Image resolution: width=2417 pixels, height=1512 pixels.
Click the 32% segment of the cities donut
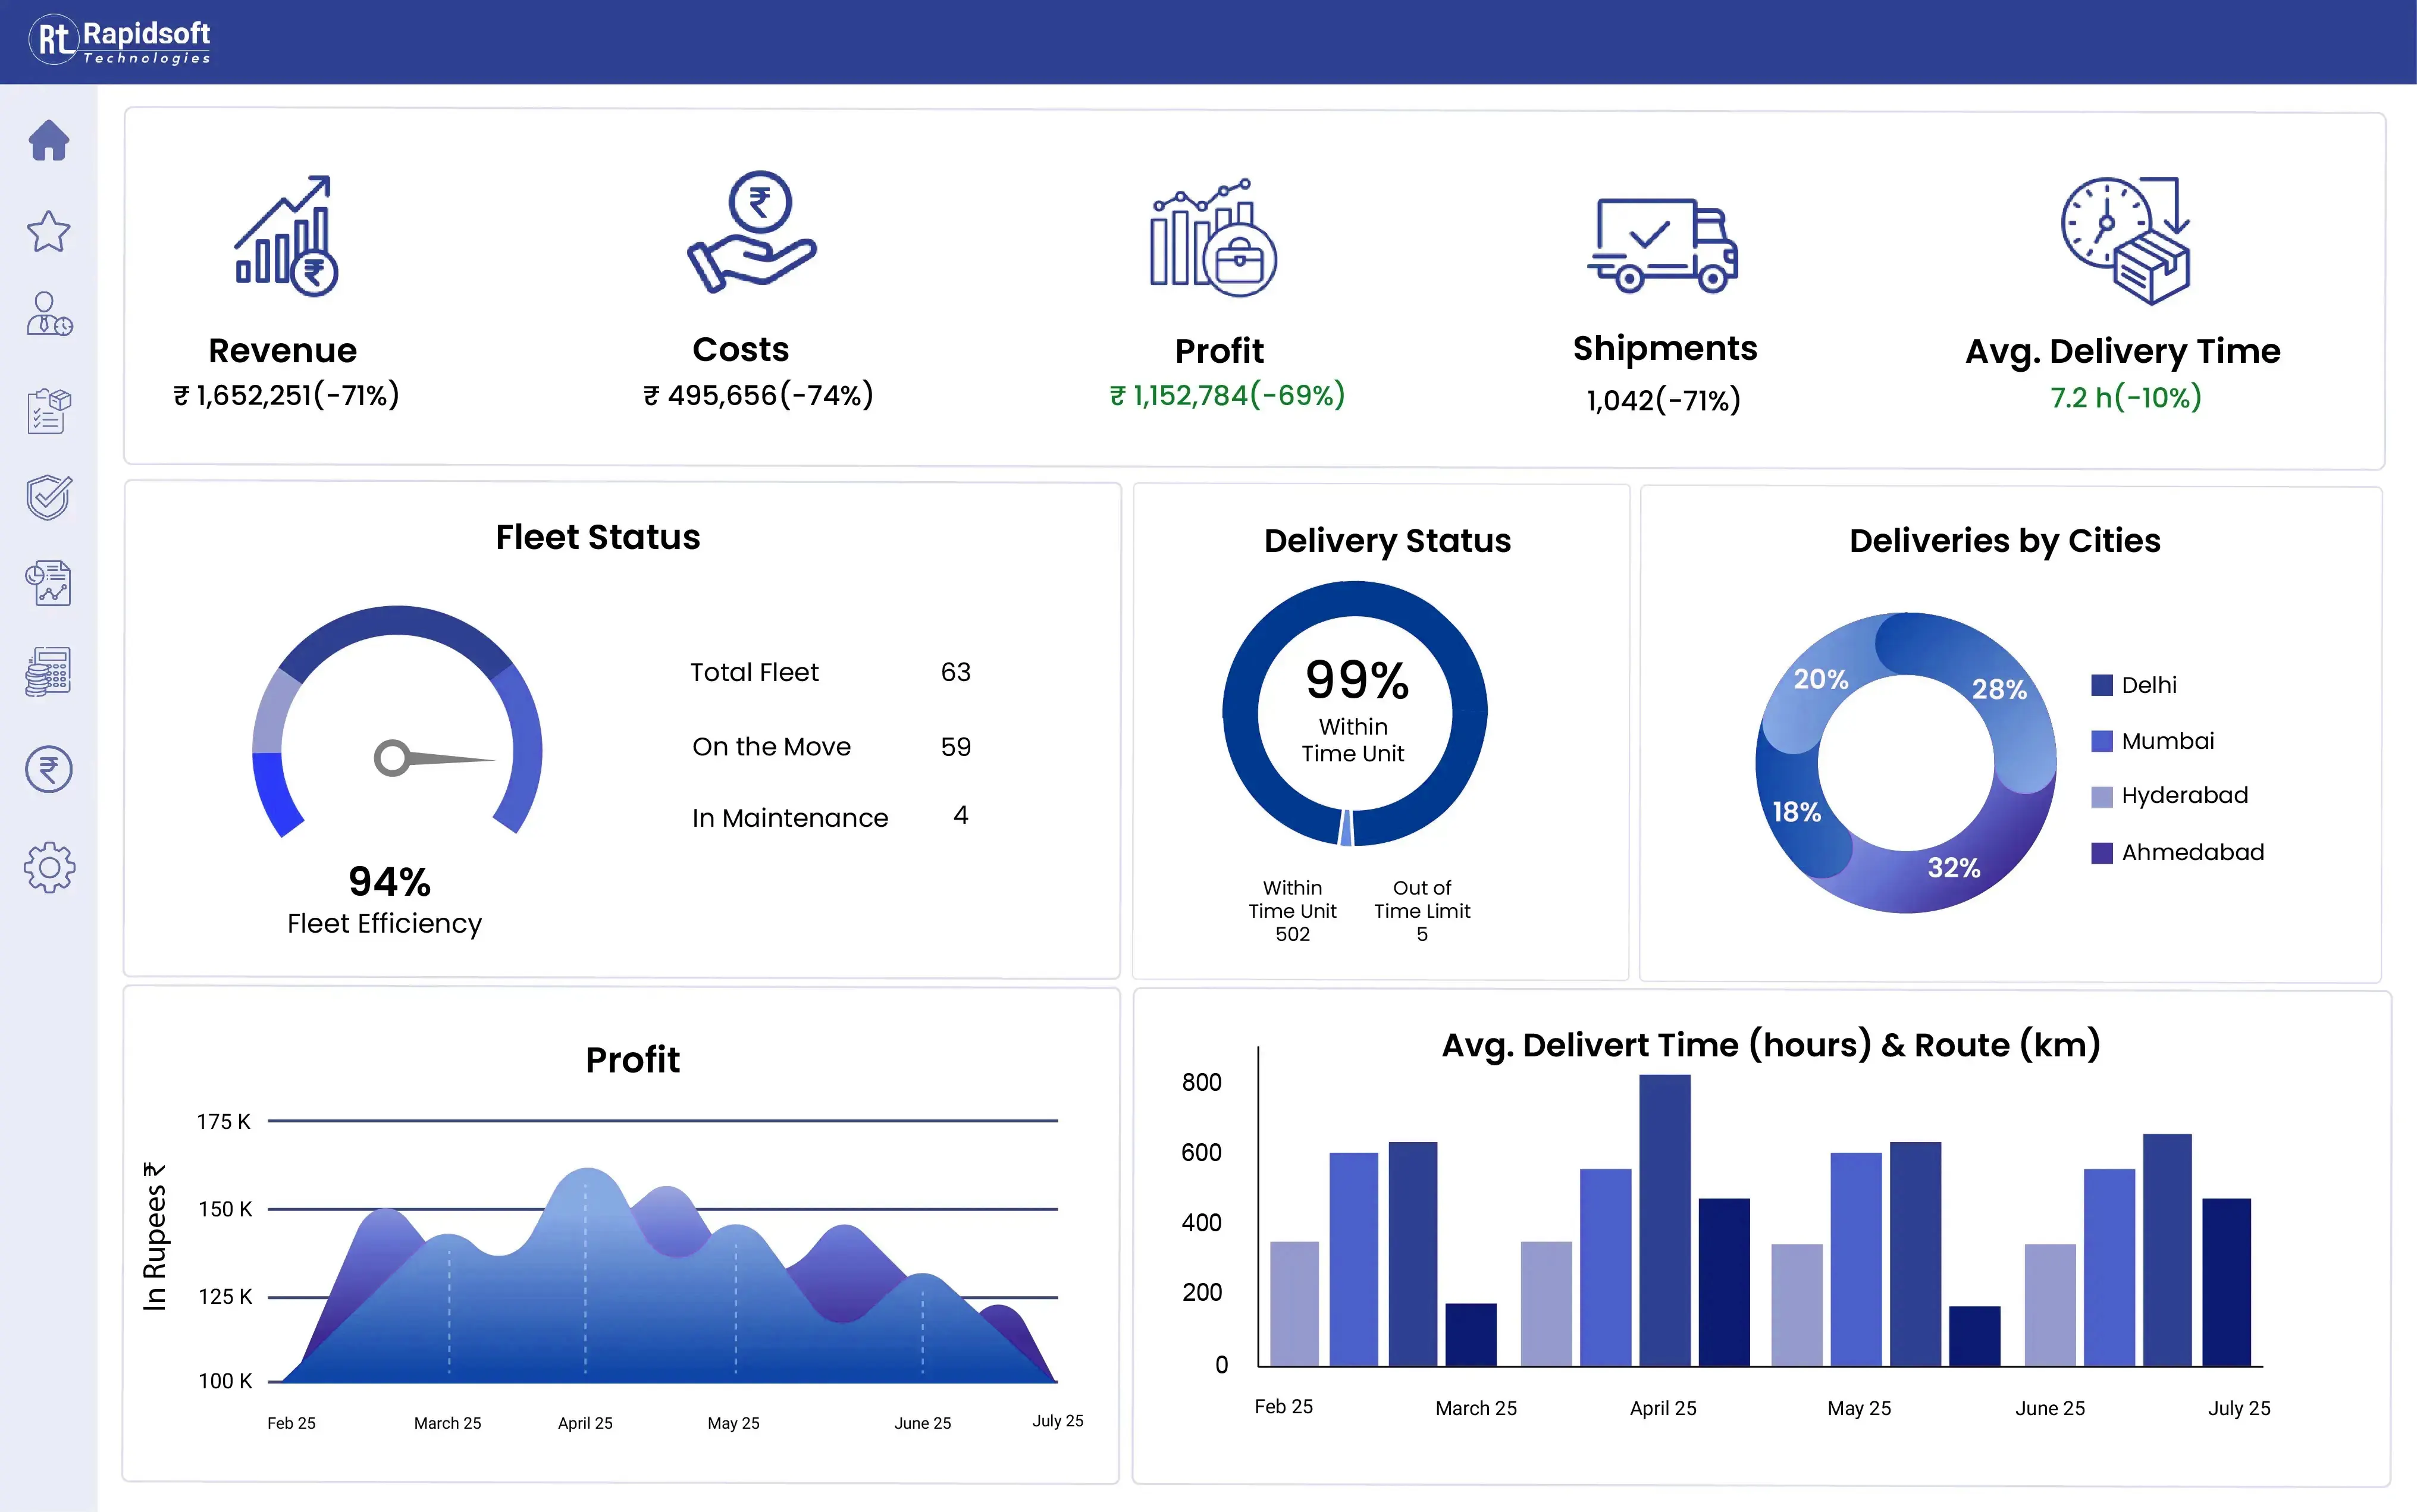1954,867
